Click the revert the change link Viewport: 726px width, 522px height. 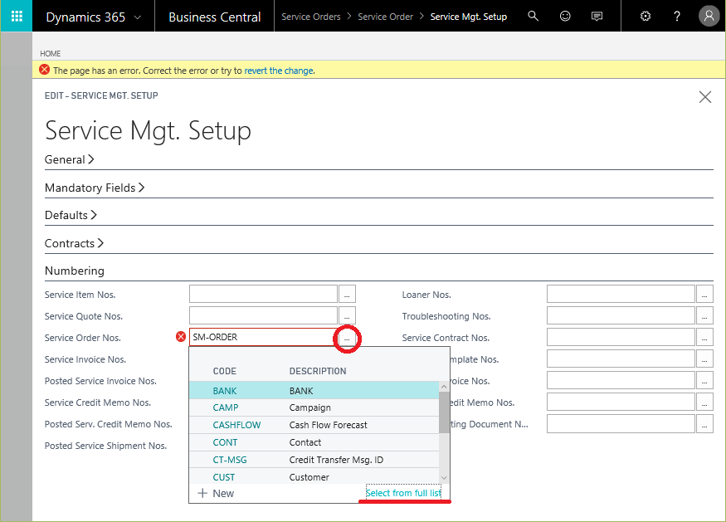(279, 71)
